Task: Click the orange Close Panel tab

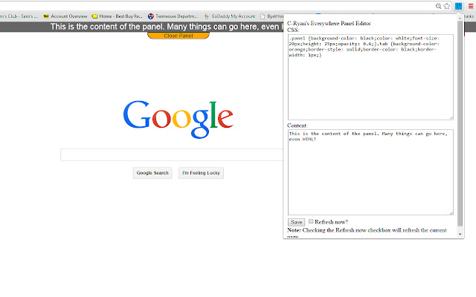Action: point(178,36)
